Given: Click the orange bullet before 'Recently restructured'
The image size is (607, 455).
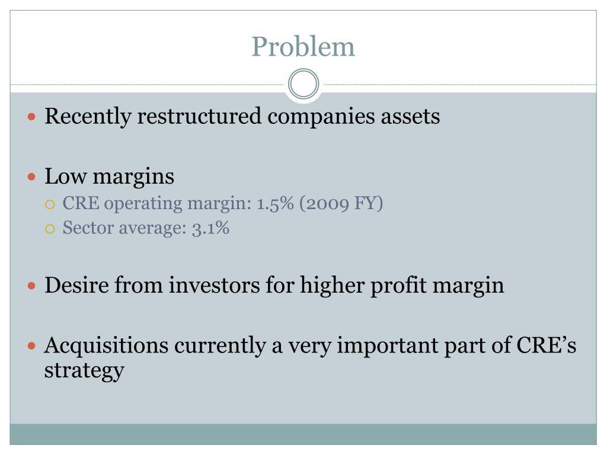Looking at the screenshot, I should tap(33, 117).
